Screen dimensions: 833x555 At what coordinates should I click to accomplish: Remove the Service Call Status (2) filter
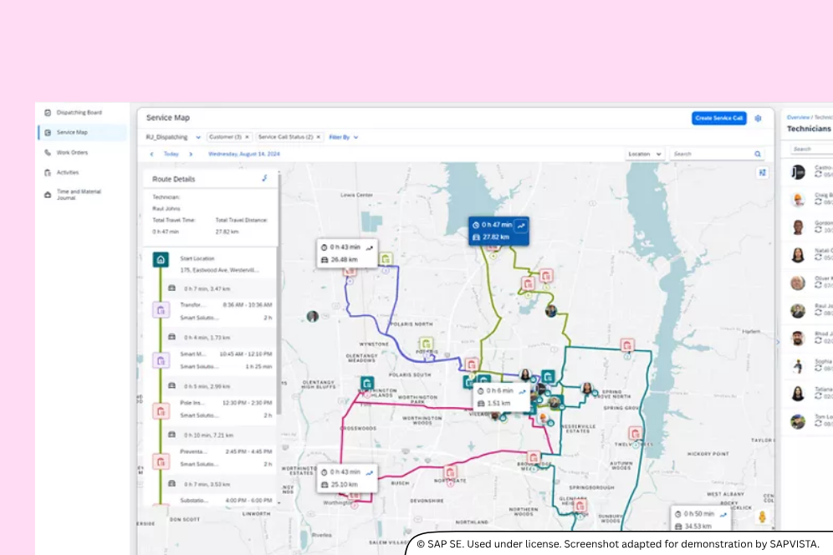point(318,137)
